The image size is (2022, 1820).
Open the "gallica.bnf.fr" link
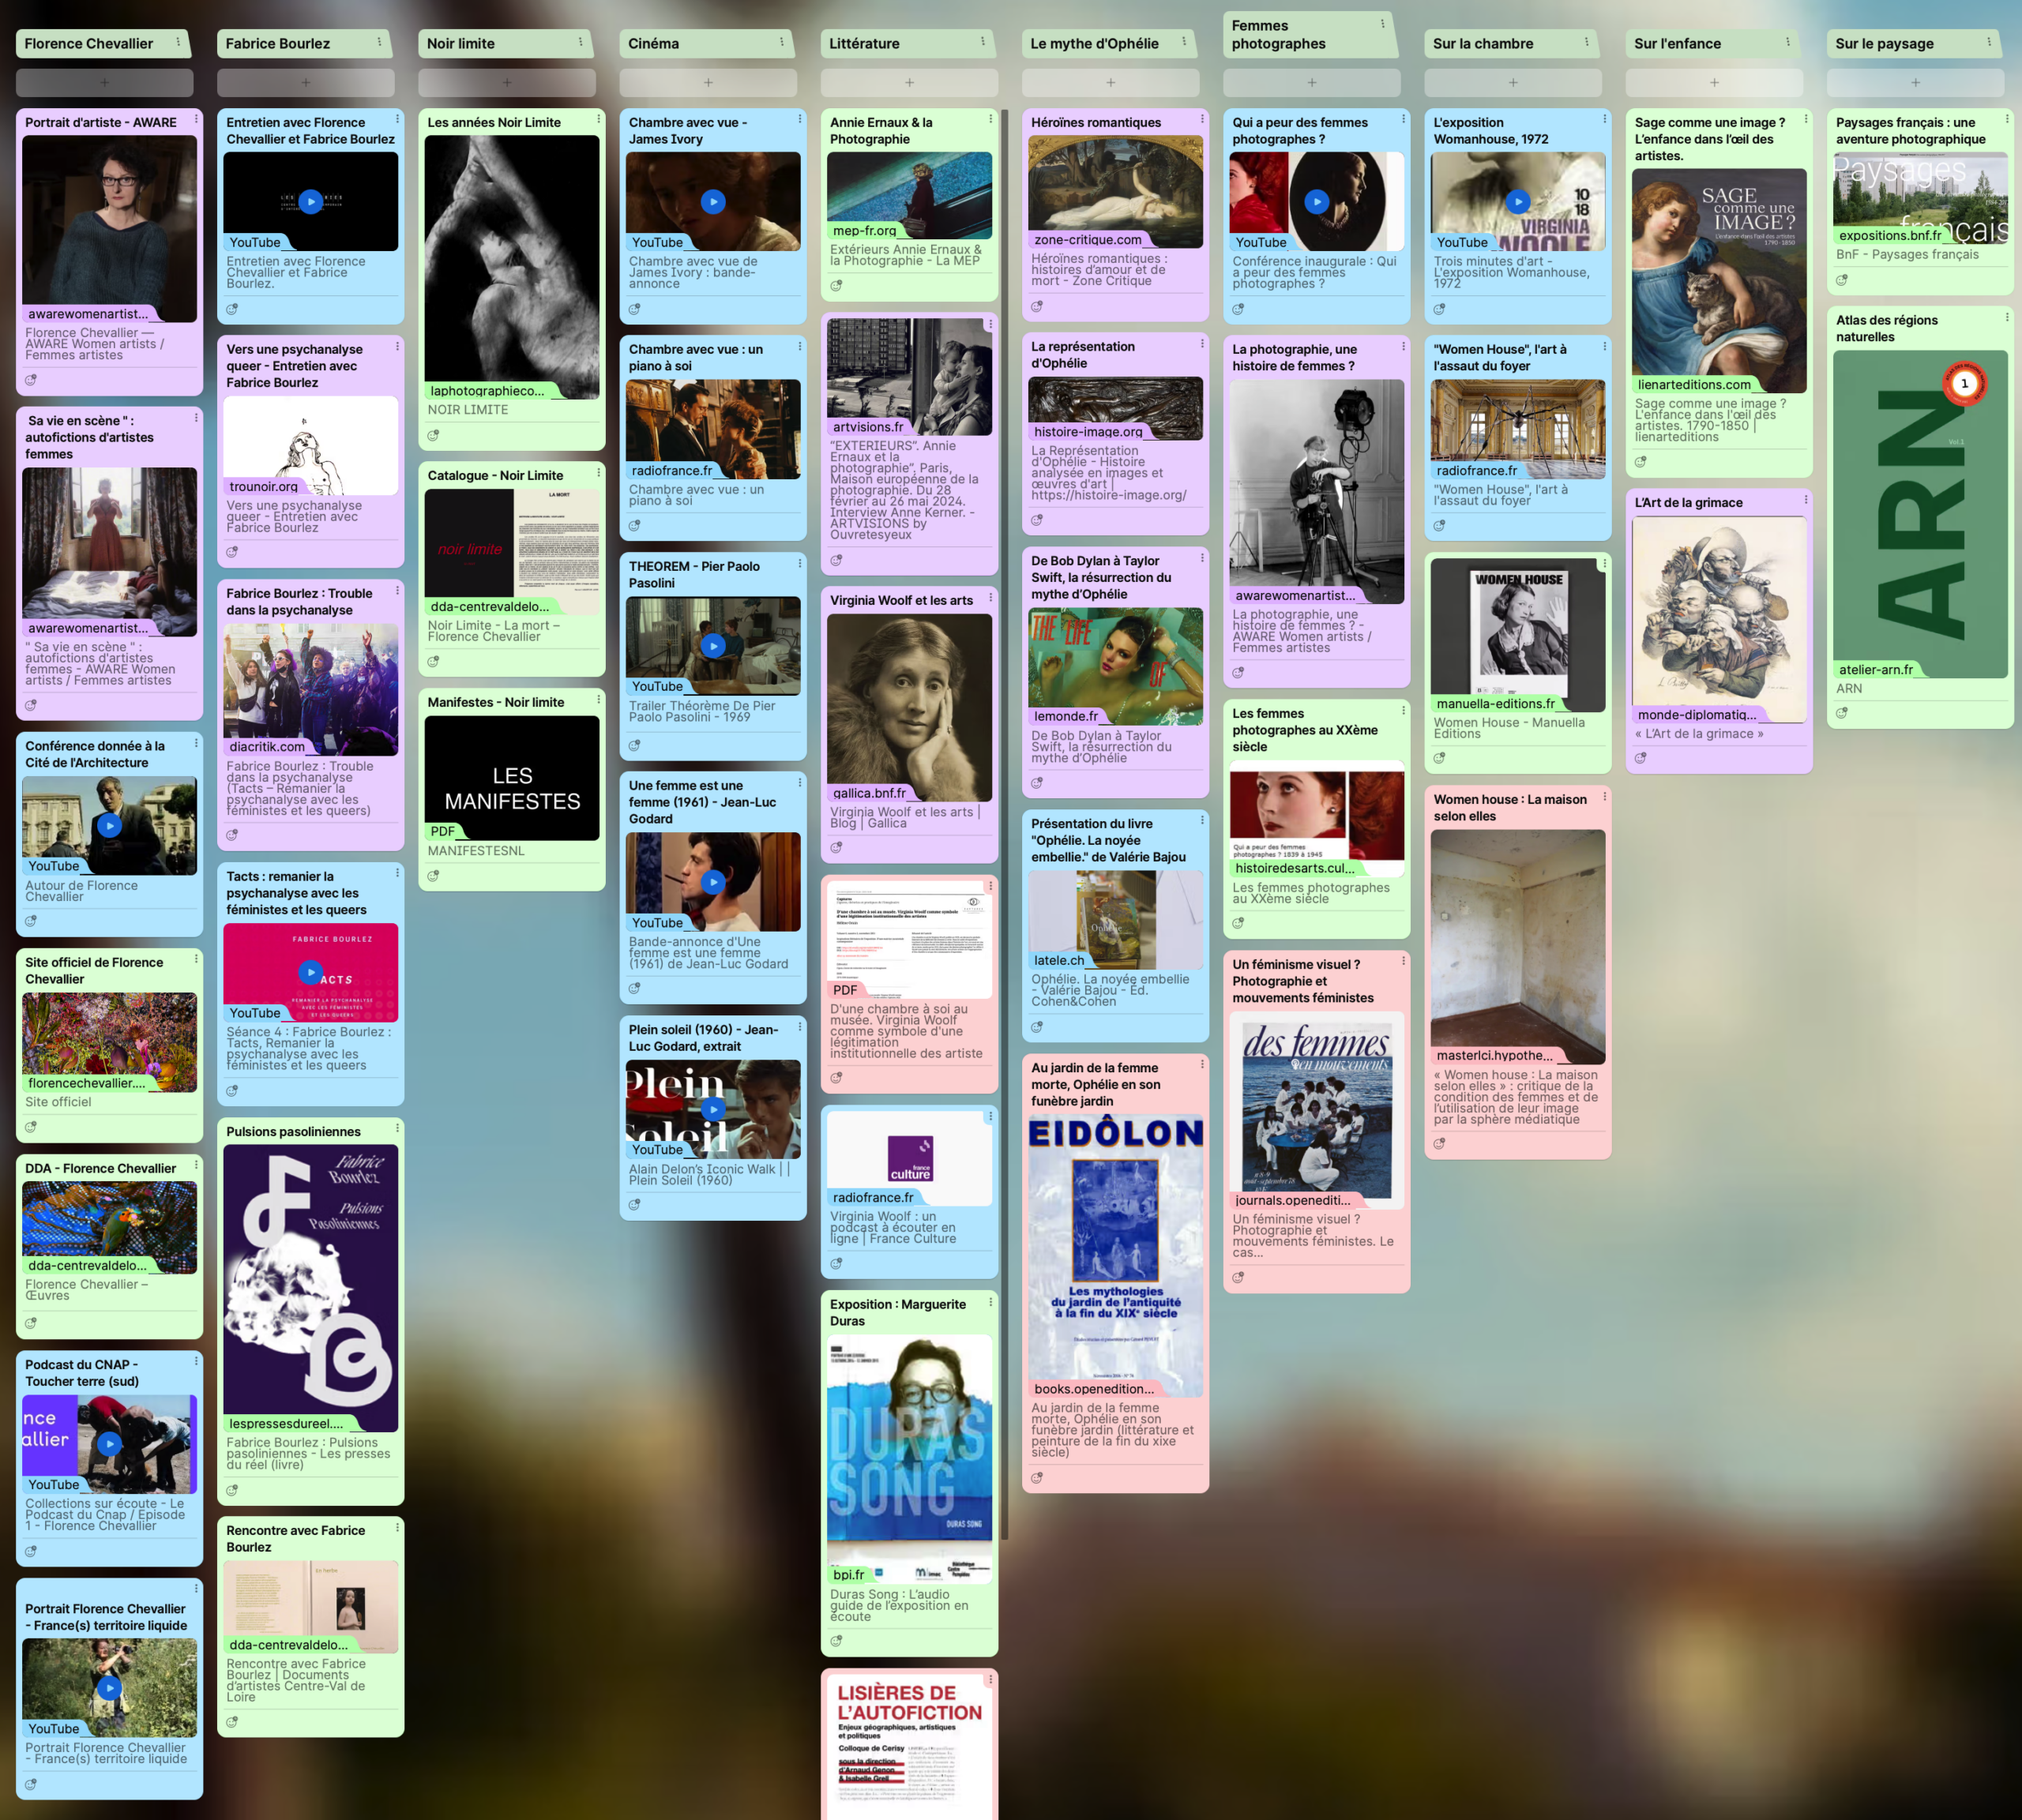pos(870,793)
